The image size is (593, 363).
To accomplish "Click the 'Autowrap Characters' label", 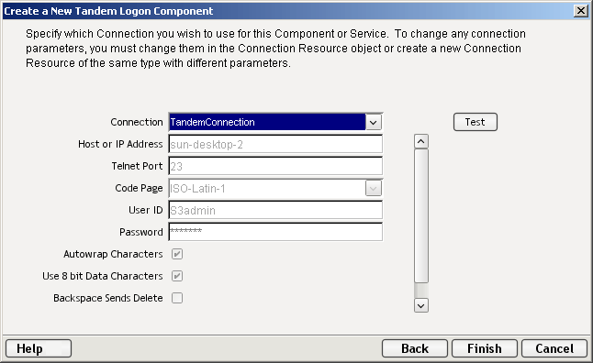I will click(113, 254).
